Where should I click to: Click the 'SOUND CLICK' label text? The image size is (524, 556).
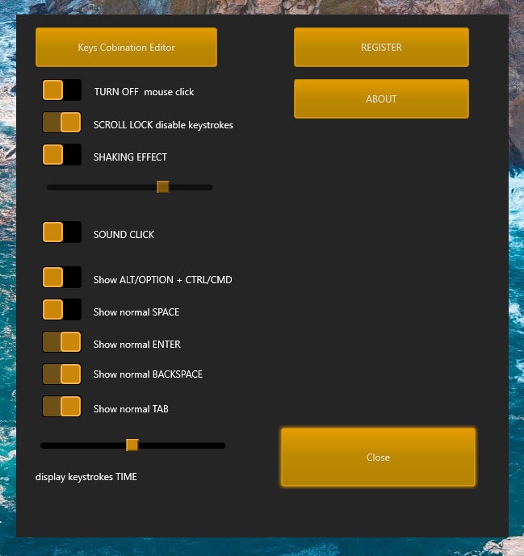124,234
